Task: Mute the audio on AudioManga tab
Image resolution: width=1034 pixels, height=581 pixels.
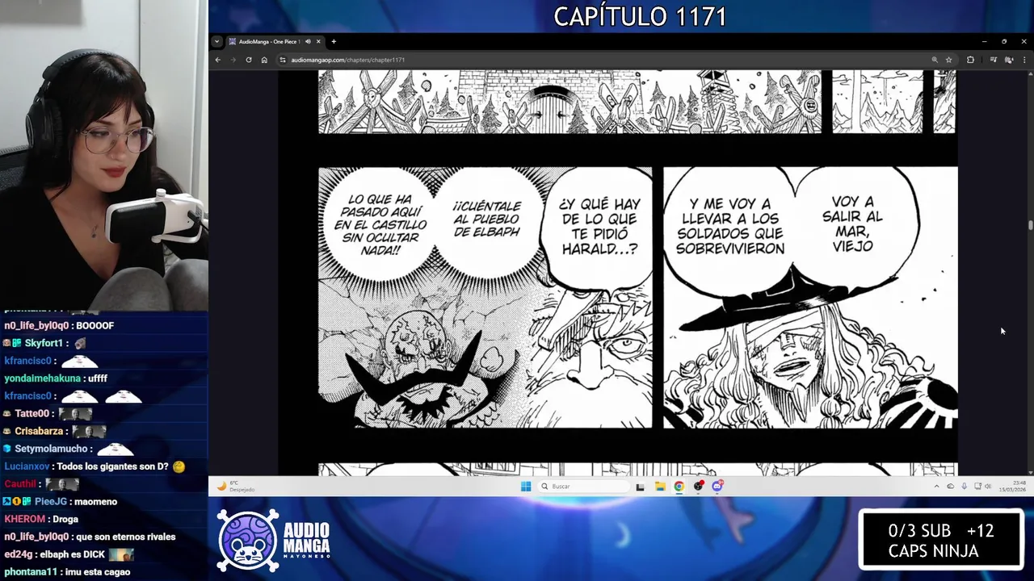Action: [x=307, y=41]
